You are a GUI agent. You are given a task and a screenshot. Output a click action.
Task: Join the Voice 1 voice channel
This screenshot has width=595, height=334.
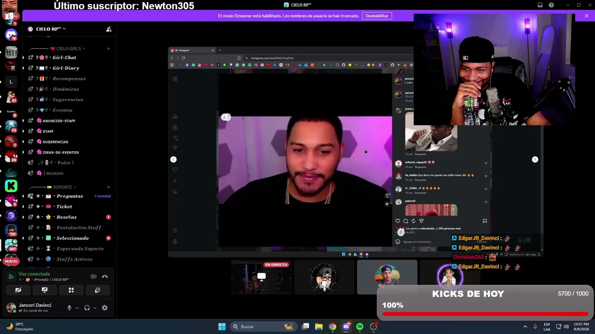click(69, 163)
